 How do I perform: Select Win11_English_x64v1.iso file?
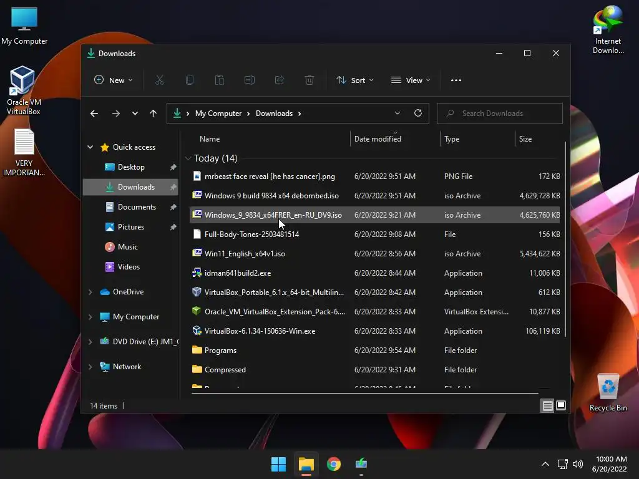[374, 254]
